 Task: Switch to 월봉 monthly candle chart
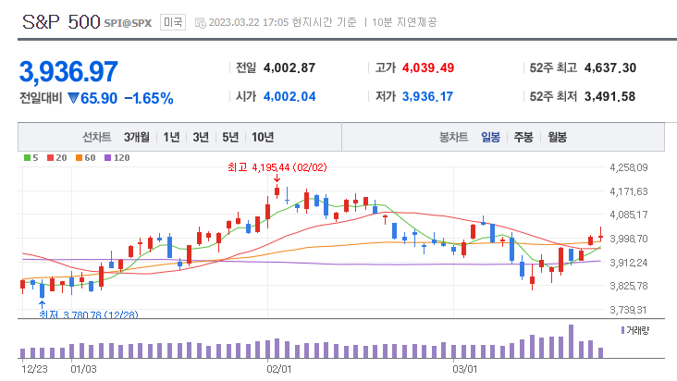point(557,137)
